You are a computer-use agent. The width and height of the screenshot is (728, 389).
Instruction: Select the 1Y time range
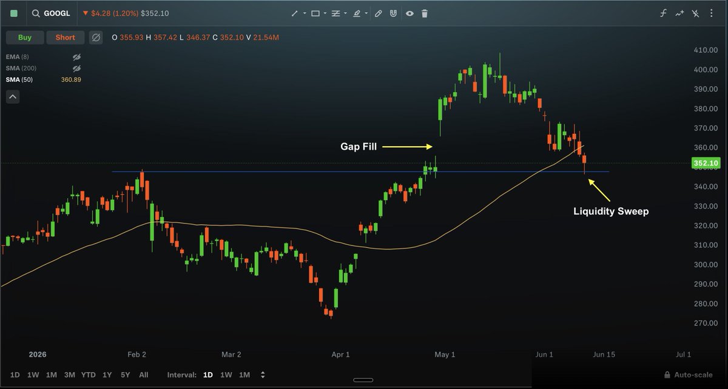[107, 375]
